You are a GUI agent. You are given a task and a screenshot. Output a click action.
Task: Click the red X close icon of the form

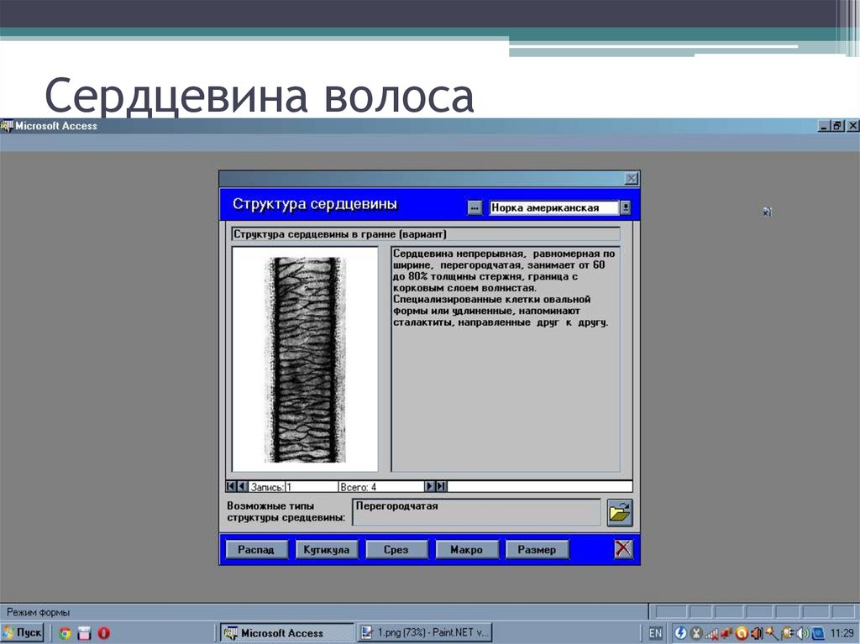point(624,548)
